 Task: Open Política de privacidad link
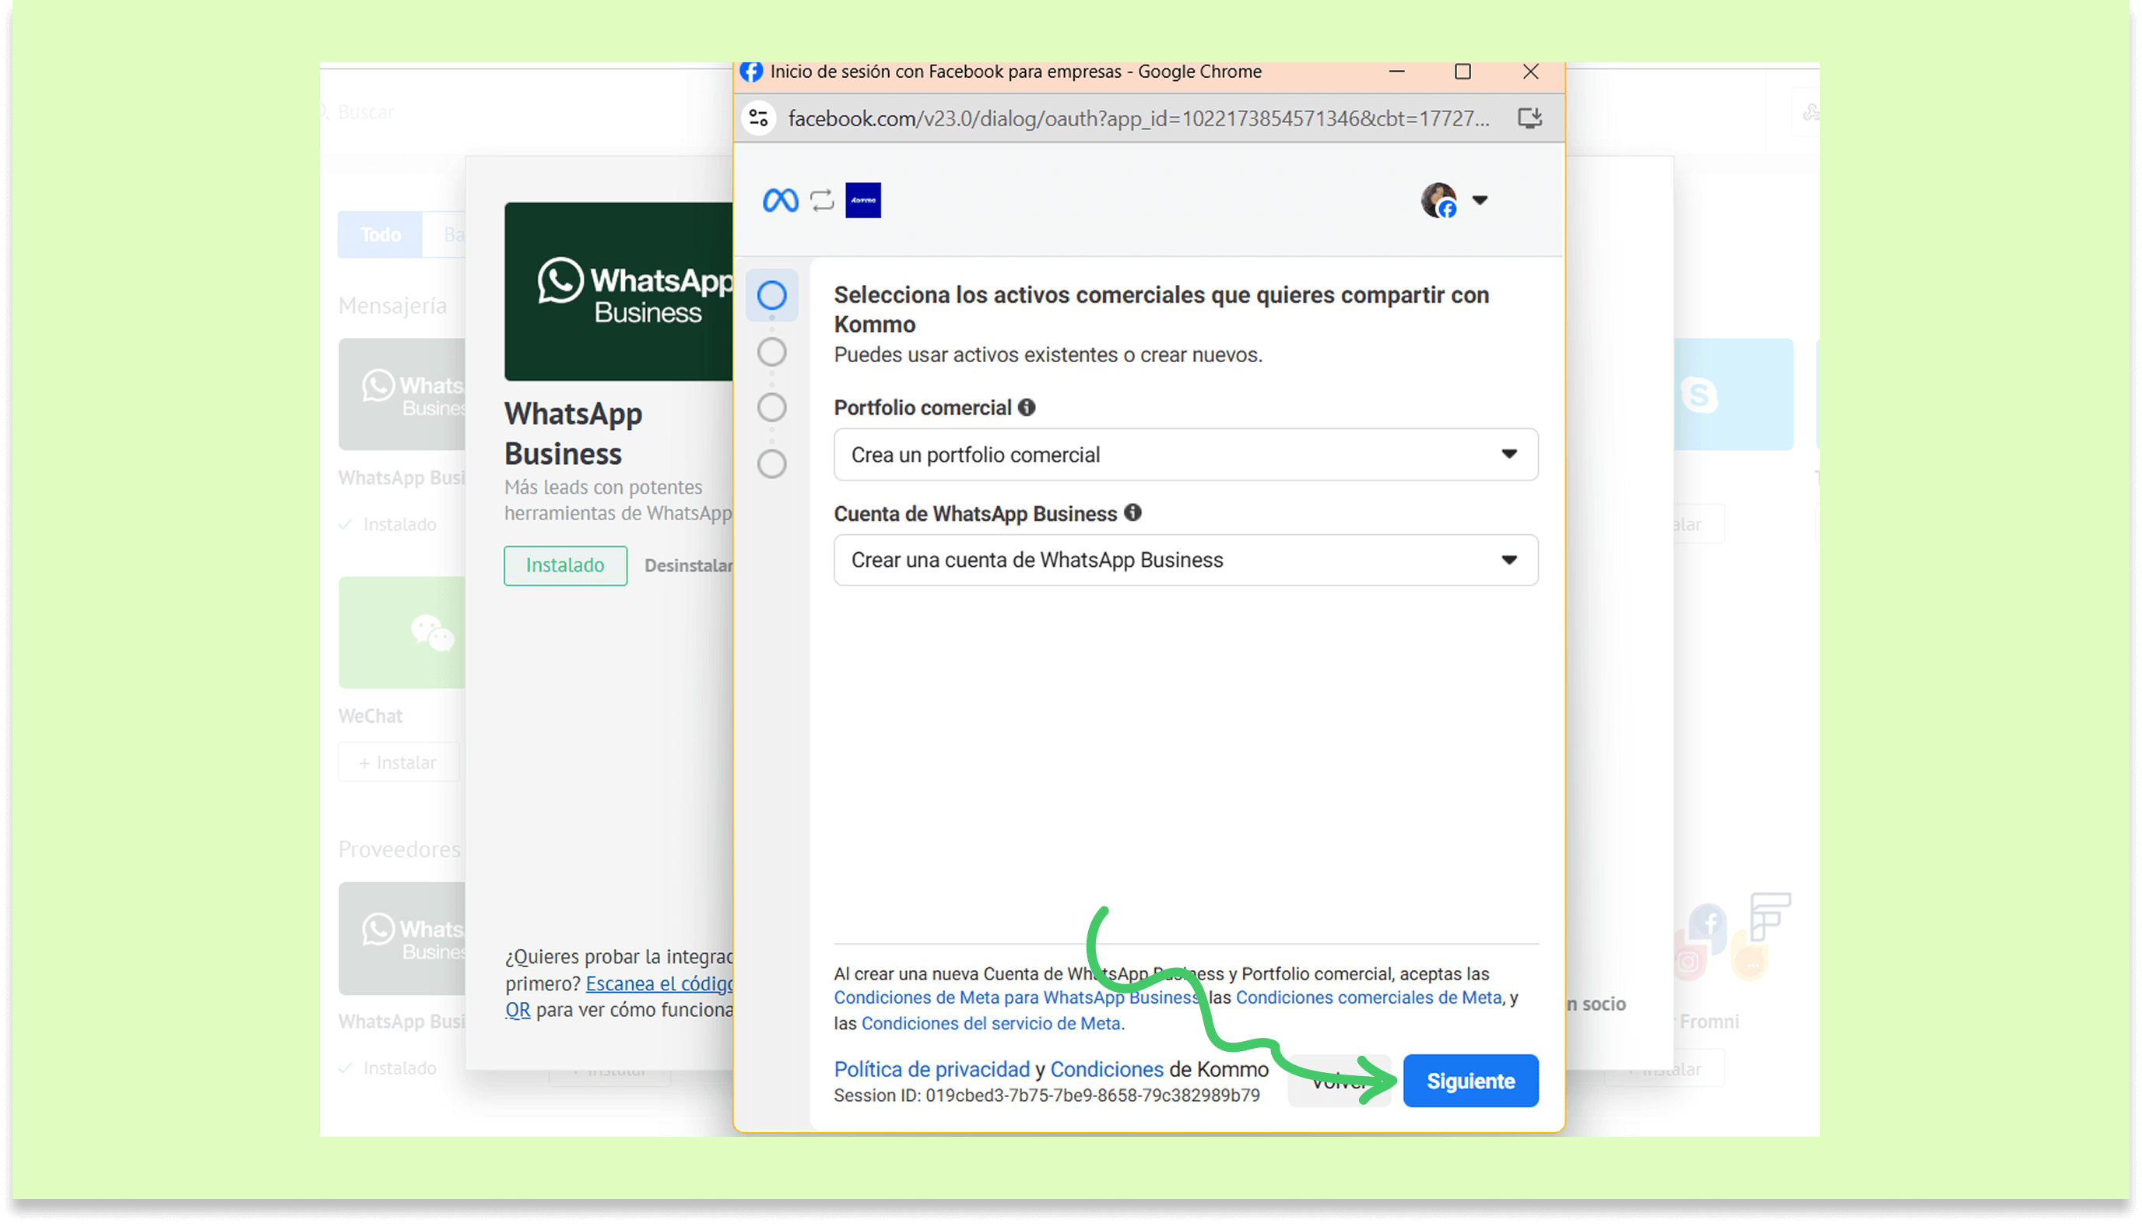click(931, 1069)
